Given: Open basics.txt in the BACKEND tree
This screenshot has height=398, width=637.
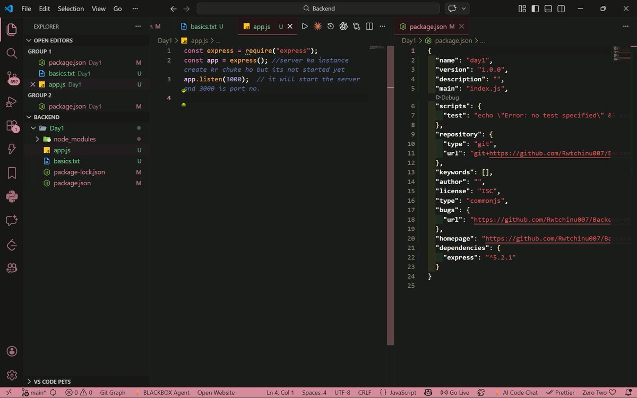Looking at the screenshot, I should click(66, 161).
